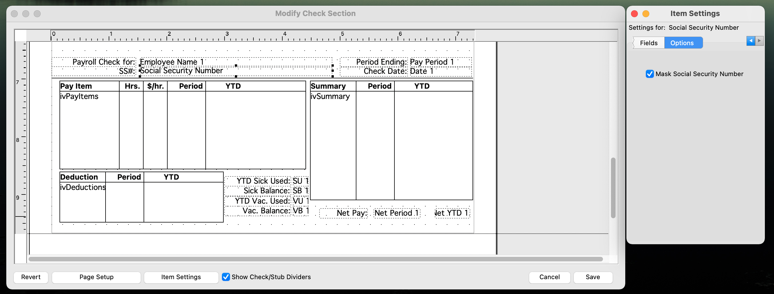This screenshot has width=774, height=294.
Task: Click the previous item arrow in Item Settings
Action: coord(750,41)
